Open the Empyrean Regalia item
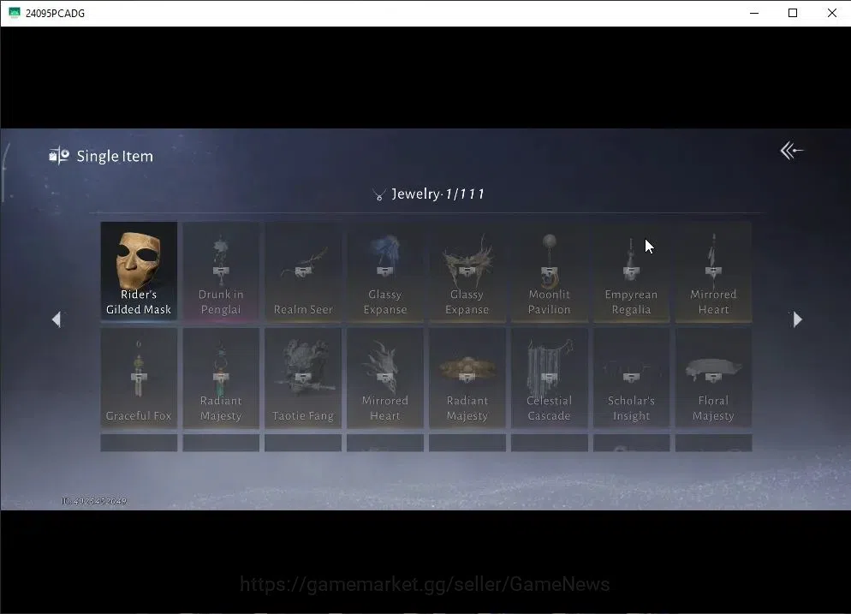The width and height of the screenshot is (851, 614). point(631,271)
